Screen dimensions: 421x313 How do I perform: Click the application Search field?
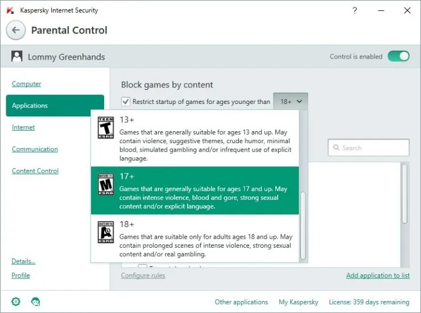(369, 148)
